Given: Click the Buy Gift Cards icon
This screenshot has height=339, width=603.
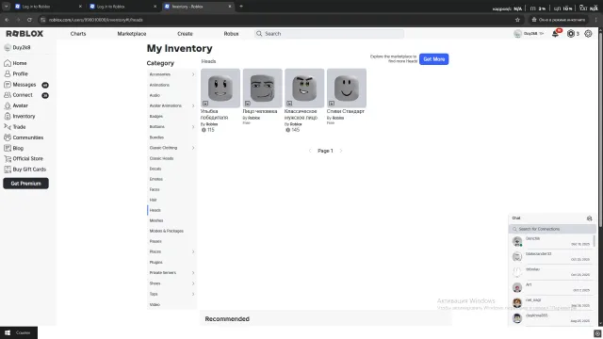Looking at the screenshot, I should (8, 169).
